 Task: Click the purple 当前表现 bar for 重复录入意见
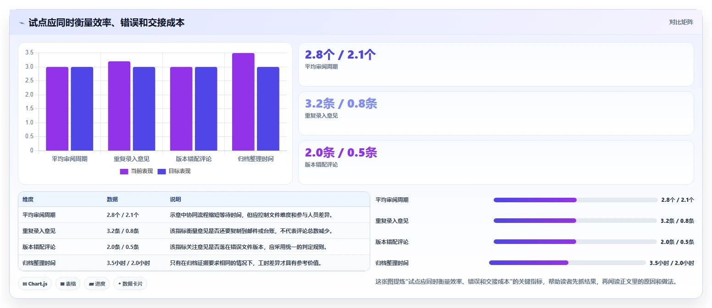(119, 106)
